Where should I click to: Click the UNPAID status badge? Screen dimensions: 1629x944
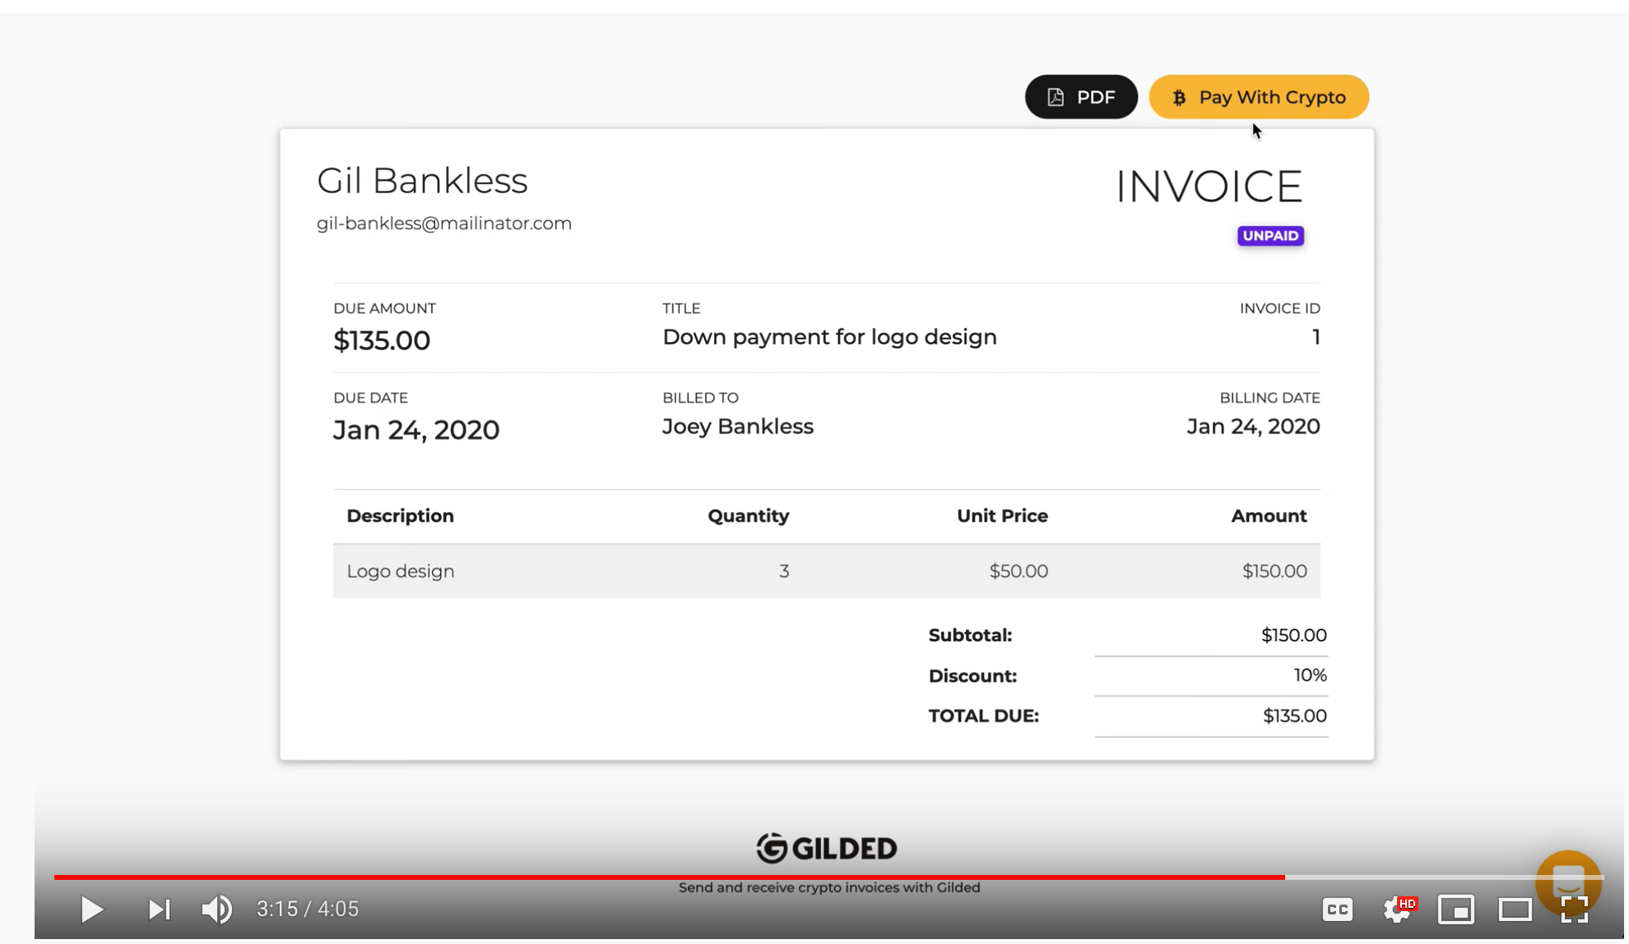[1270, 236]
